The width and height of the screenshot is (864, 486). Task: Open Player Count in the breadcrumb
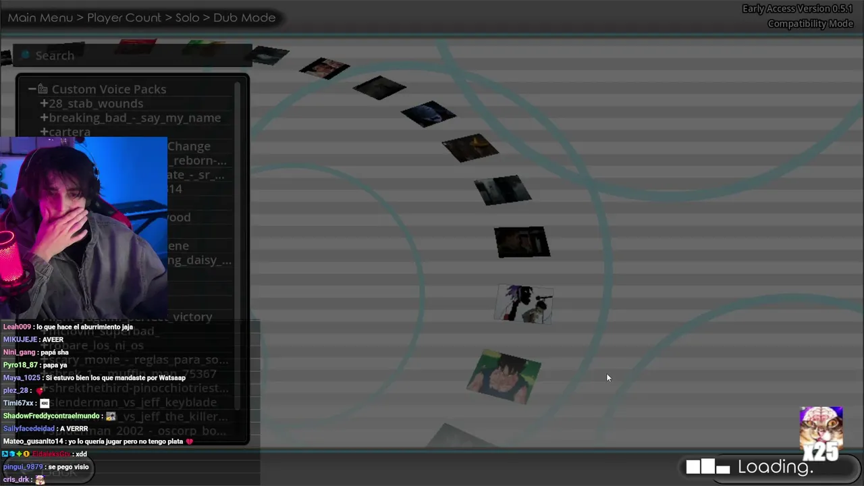point(124,18)
